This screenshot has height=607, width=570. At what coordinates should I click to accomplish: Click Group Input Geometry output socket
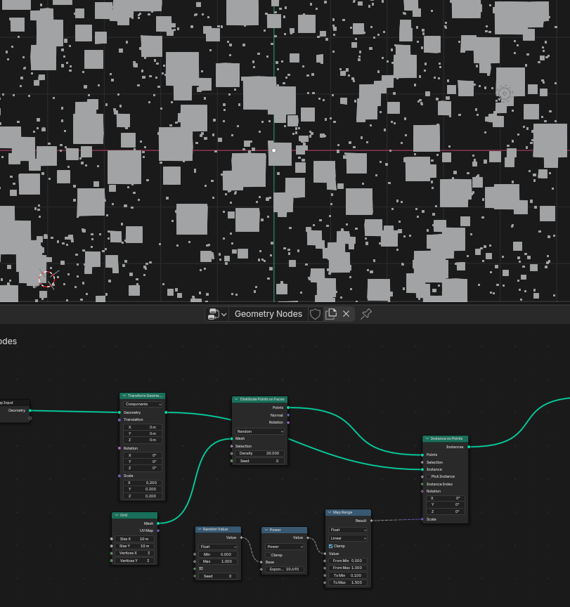pos(30,410)
